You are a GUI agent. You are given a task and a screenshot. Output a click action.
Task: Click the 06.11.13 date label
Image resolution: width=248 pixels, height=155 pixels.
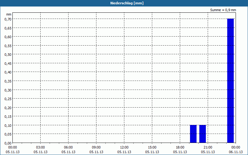click(x=236, y=152)
